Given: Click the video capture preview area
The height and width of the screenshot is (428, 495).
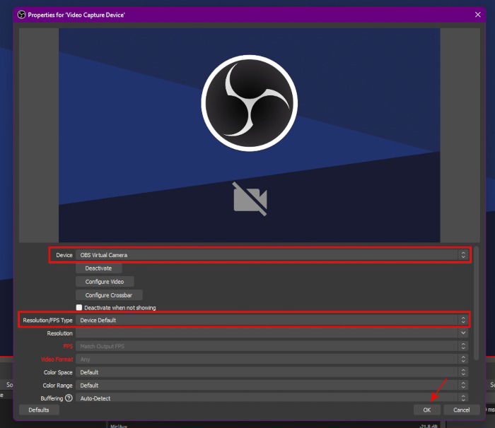Looking at the screenshot, I should pos(250,136).
